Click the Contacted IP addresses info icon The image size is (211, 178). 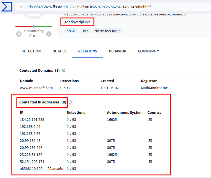pos(70,102)
